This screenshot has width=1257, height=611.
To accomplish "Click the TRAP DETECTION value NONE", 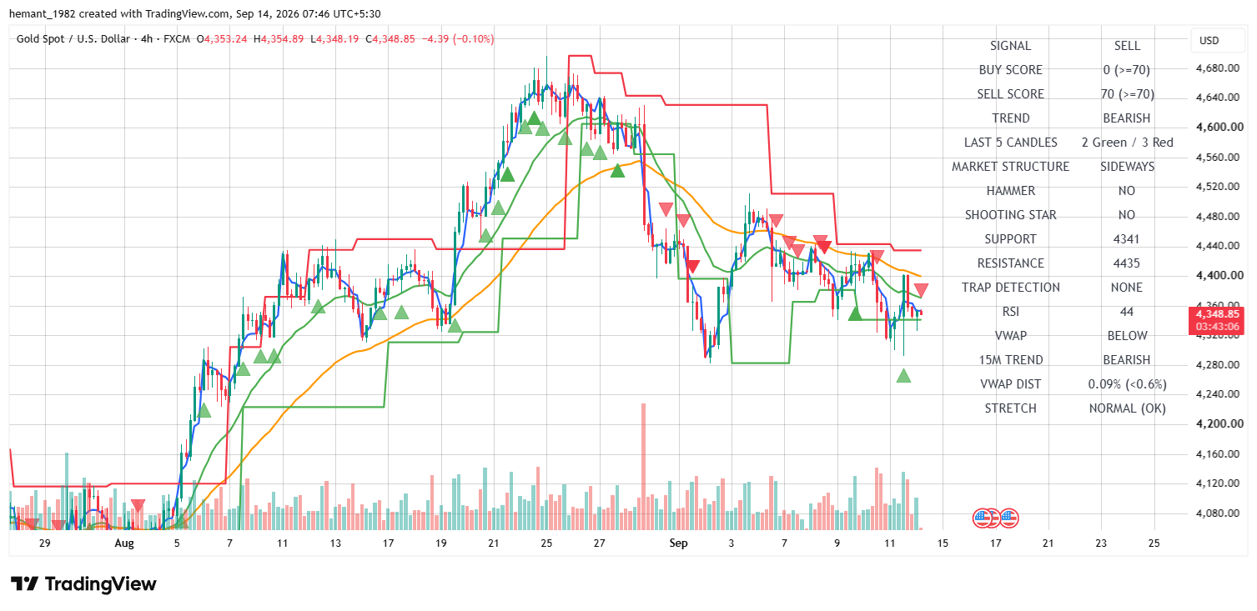I will click(x=1127, y=288).
